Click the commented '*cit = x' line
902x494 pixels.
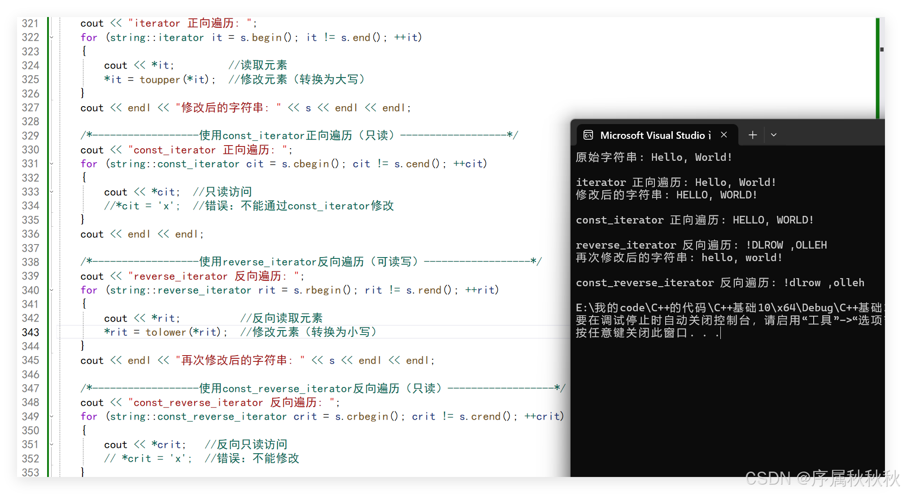142,206
